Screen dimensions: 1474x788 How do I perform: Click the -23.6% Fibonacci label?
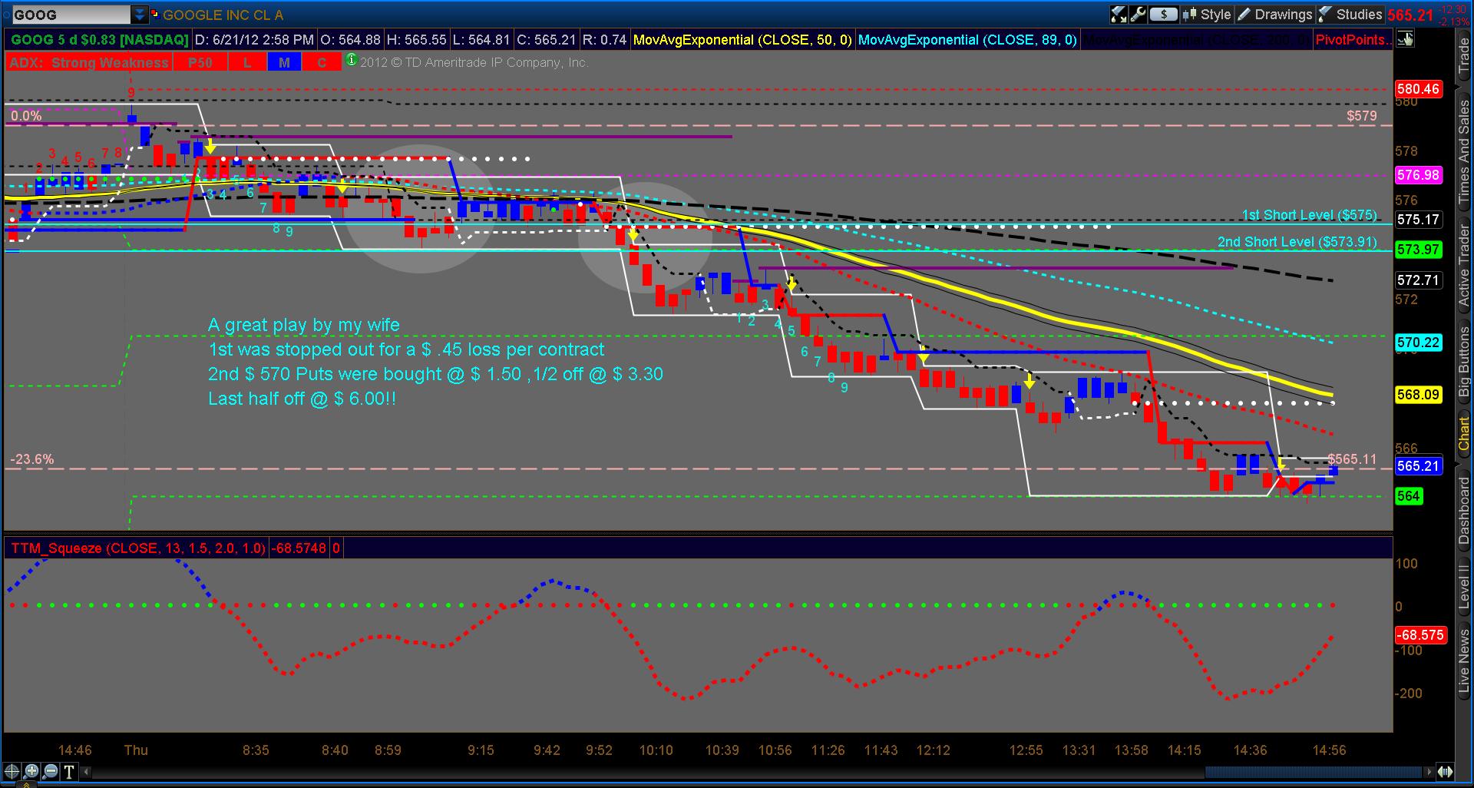32,459
